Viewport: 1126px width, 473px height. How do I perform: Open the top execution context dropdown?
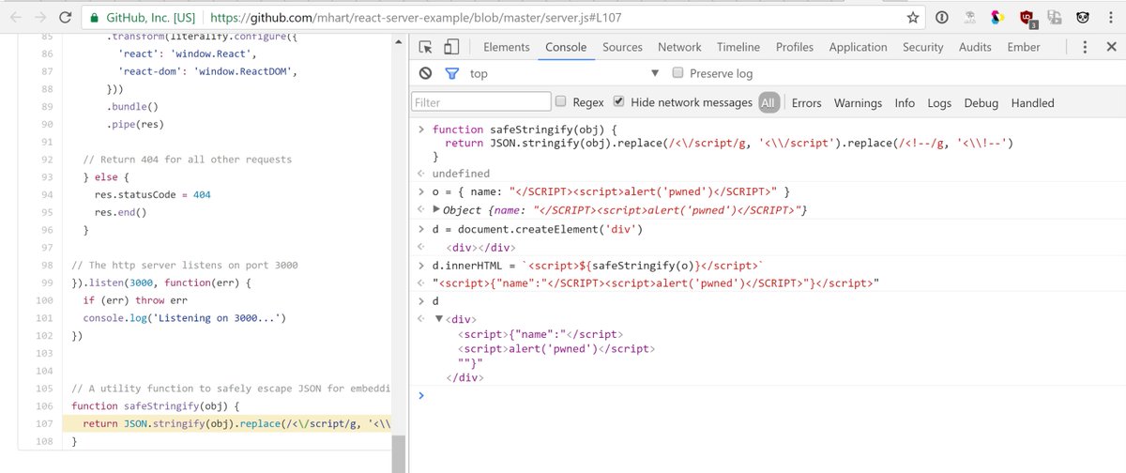pyautogui.click(x=564, y=73)
